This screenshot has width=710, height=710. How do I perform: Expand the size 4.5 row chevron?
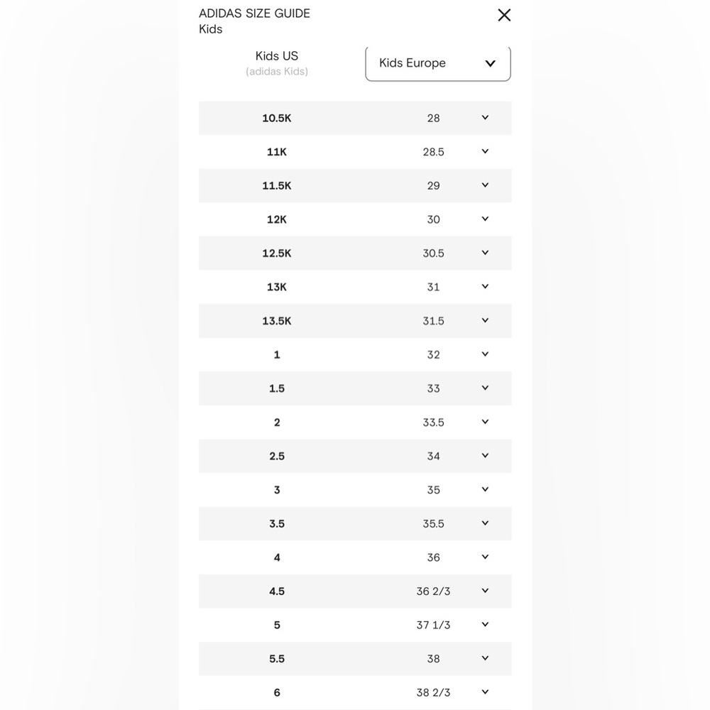click(485, 591)
